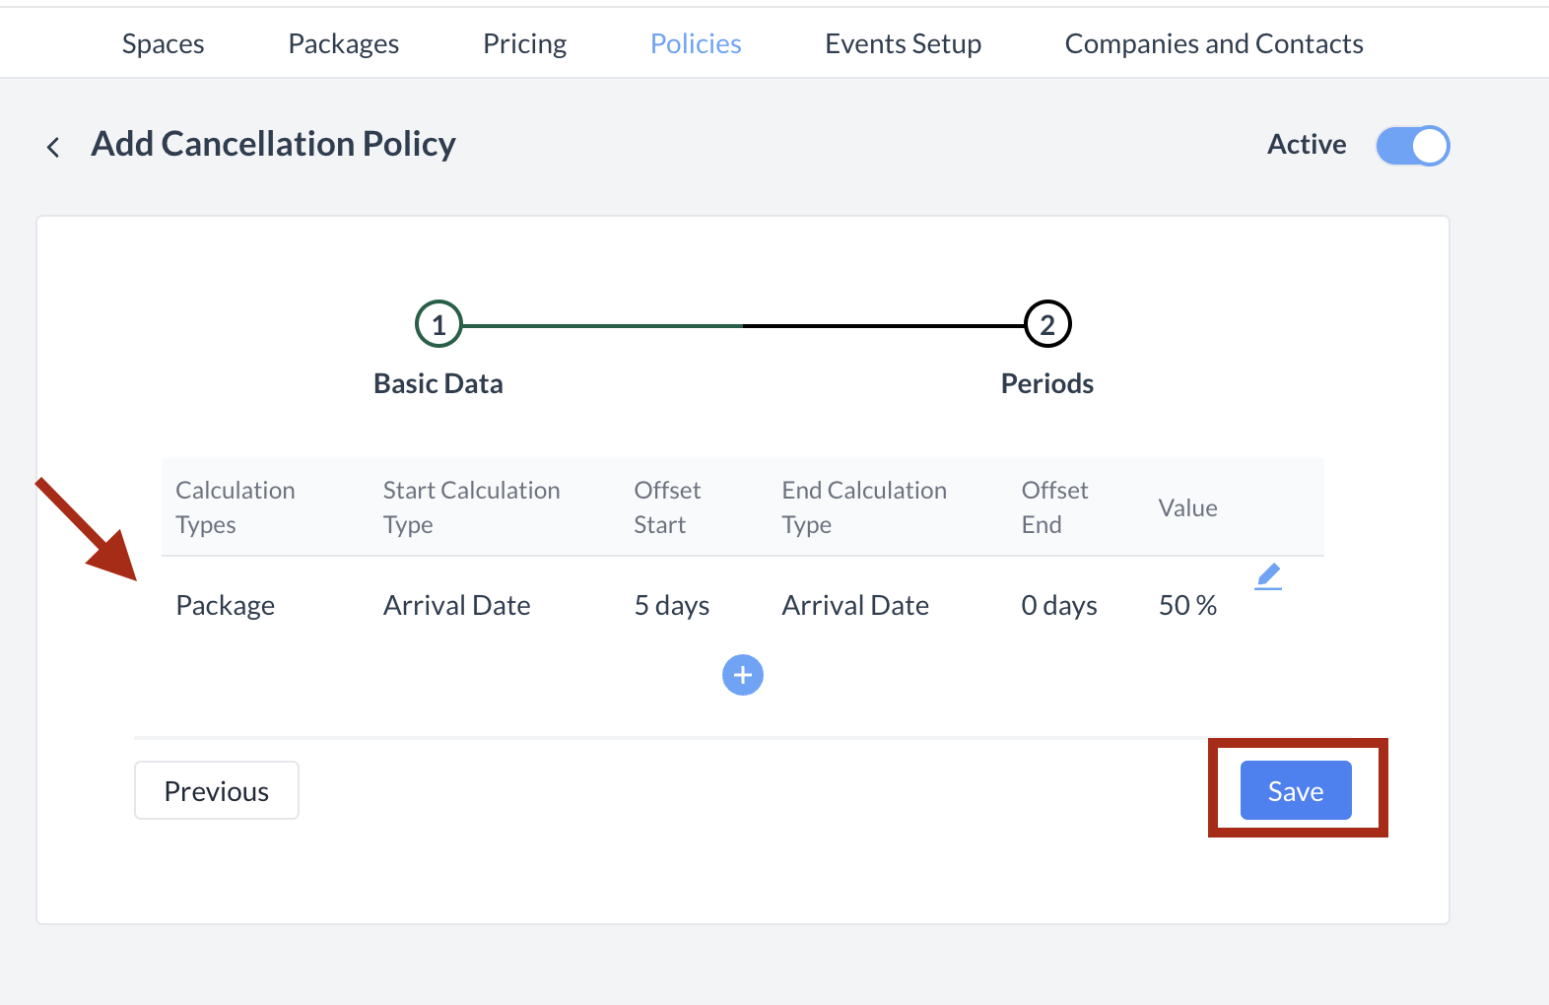Add a new period with plus icon
1549x1005 pixels.
point(742,675)
